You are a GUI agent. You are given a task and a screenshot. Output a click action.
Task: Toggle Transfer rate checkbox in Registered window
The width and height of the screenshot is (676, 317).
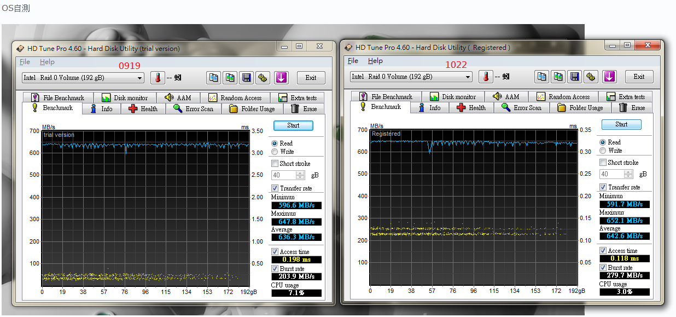tap(603, 187)
